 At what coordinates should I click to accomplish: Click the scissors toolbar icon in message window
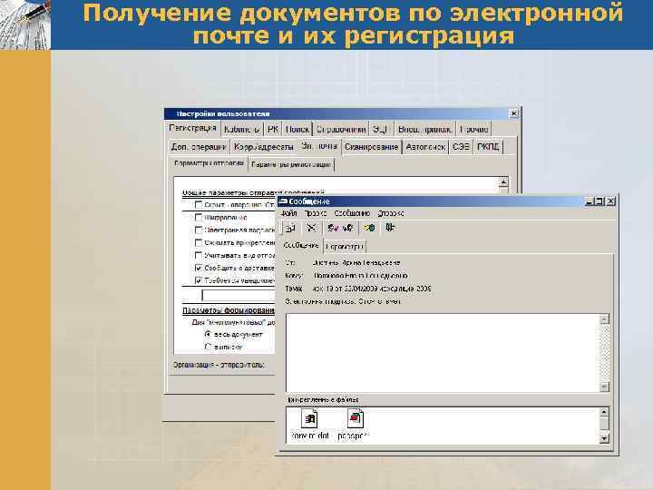click(x=311, y=228)
